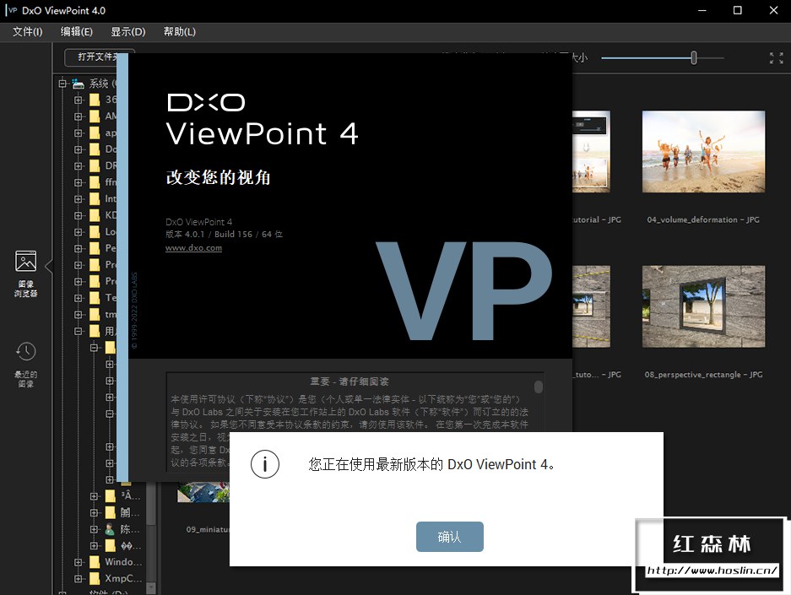791x595 pixels.
Task: Click the VP app icon in title bar
Action: (12, 10)
